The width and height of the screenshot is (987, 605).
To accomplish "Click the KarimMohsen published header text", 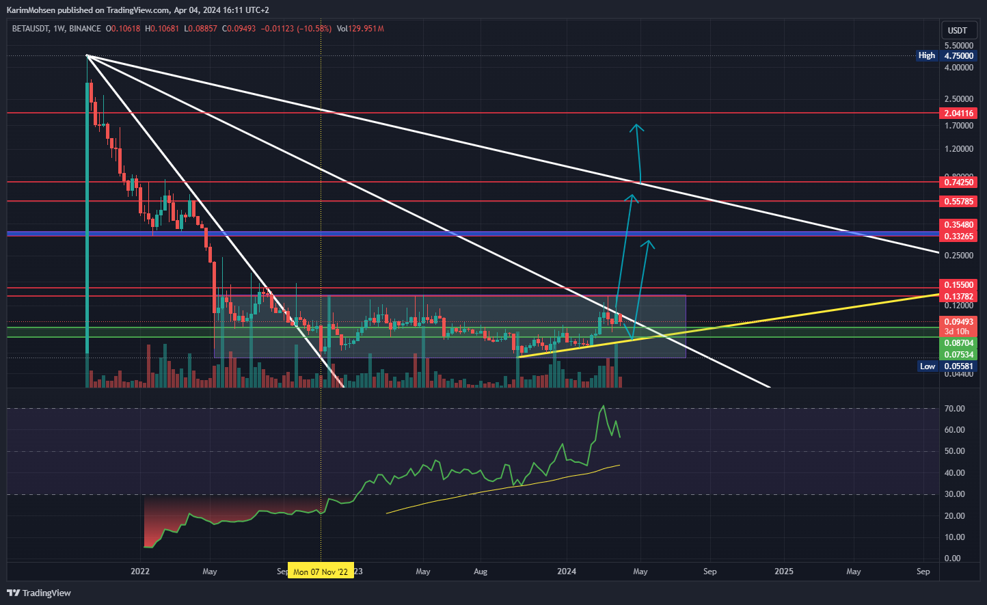I will coord(137,10).
